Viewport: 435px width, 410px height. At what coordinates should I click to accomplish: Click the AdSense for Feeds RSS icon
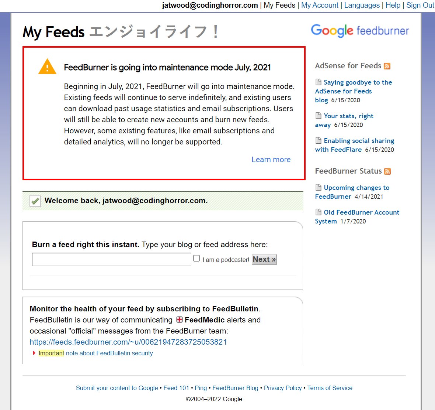click(387, 66)
